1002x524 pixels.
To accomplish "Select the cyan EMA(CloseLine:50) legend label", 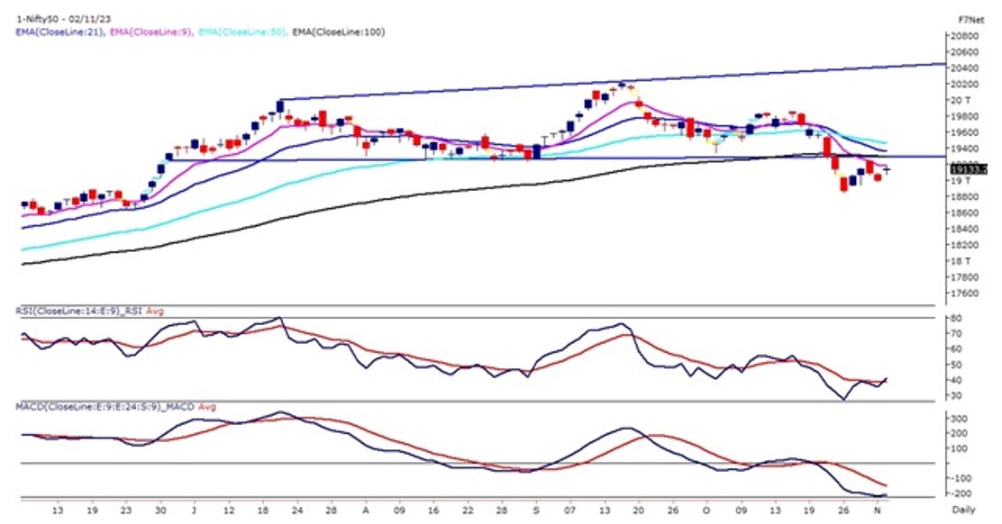I will tap(242, 32).
